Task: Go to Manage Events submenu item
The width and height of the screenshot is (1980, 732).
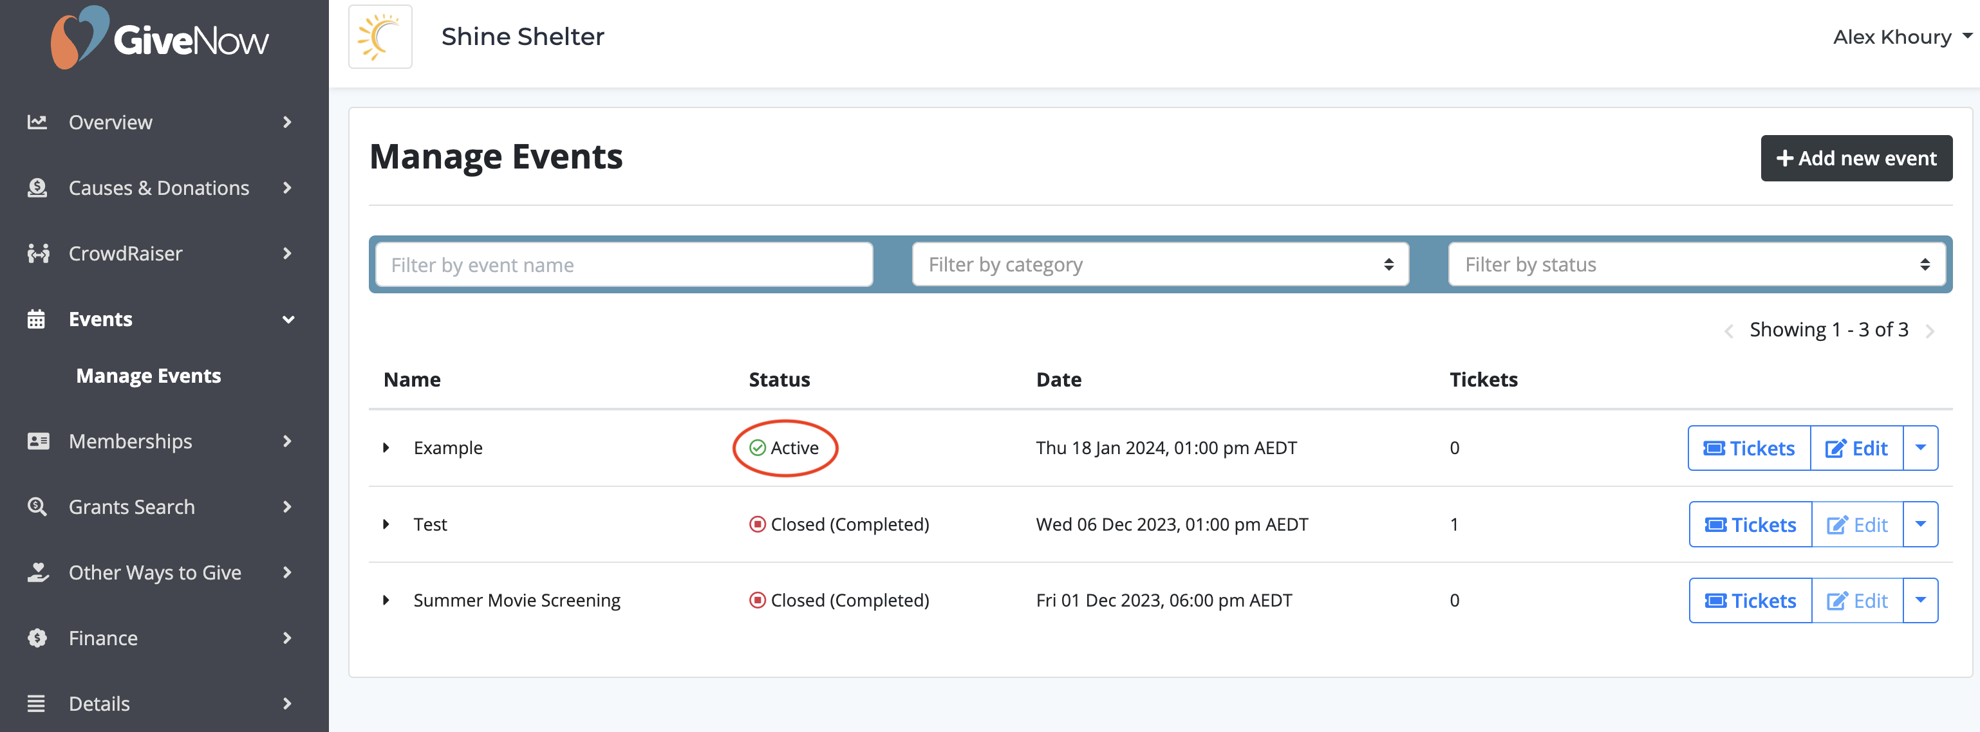Action: [x=148, y=376]
